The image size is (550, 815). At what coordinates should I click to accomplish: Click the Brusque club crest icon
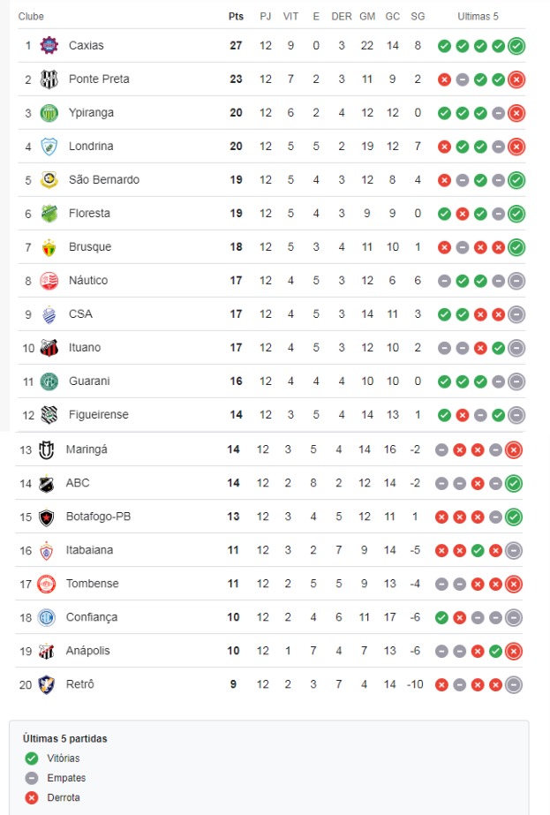click(x=49, y=246)
